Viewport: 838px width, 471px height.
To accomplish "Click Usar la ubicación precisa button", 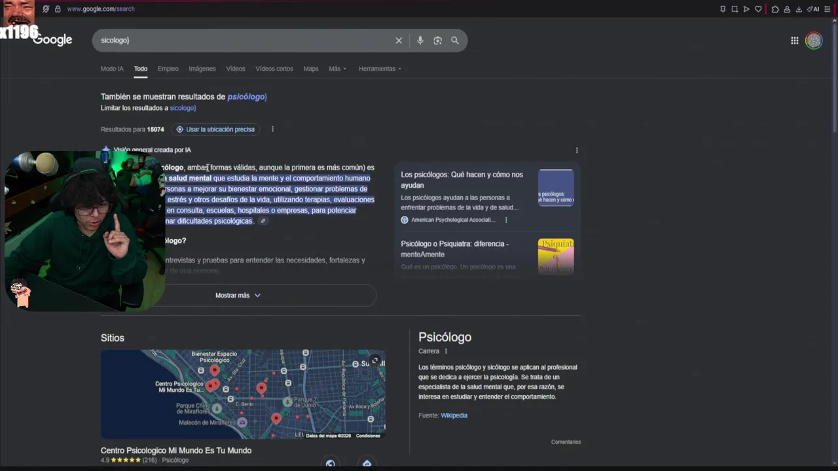I will tap(215, 129).
